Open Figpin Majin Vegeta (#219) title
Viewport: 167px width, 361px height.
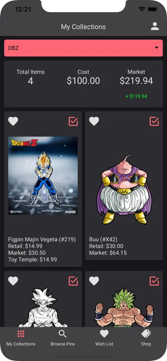coord(42,240)
